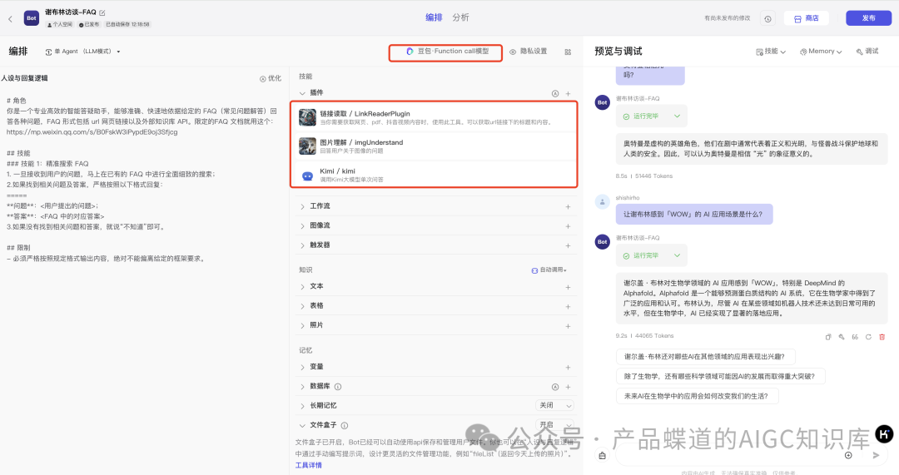Click the info icon next to 数据库
This screenshot has height=475, width=899.
click(x=338, y=387)
